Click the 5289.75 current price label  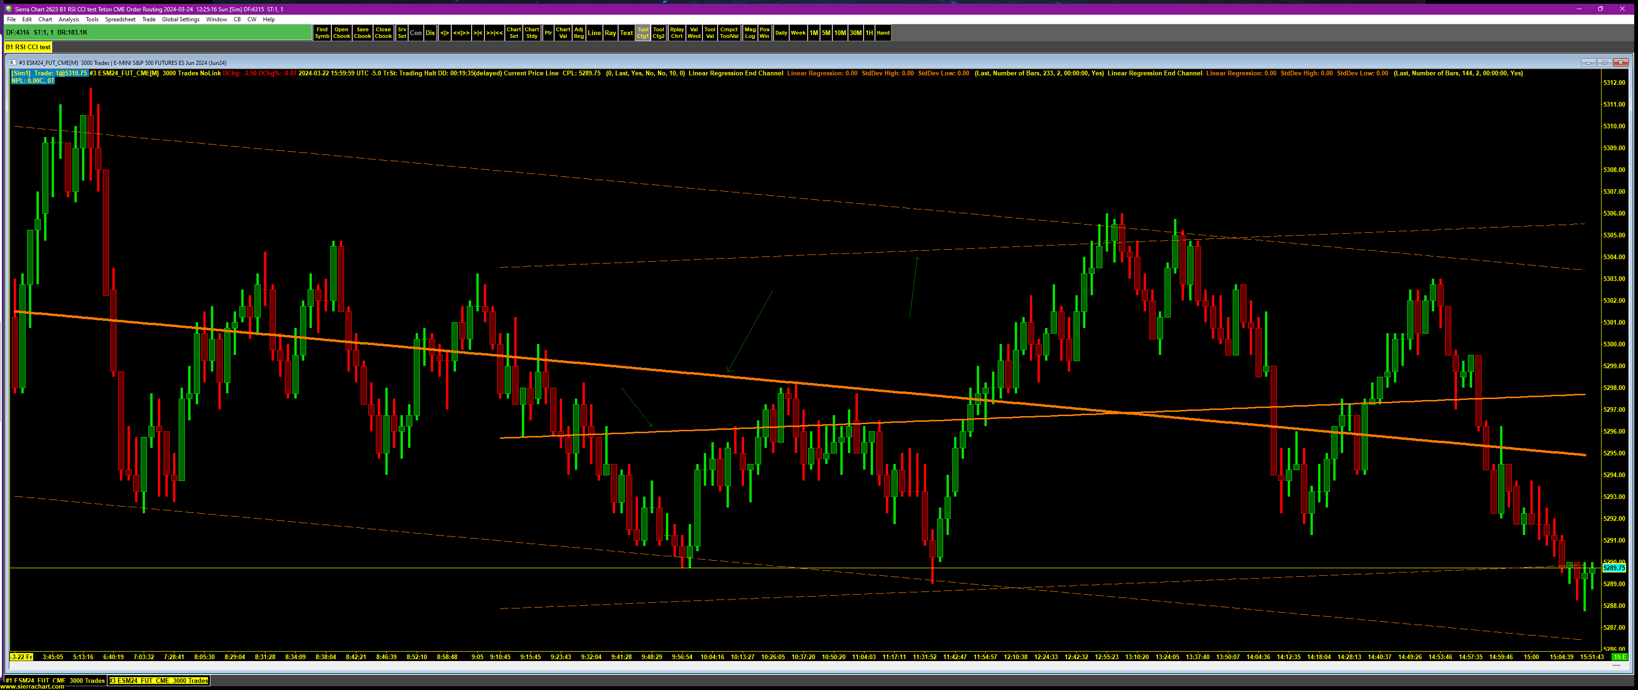(1614, 568)
